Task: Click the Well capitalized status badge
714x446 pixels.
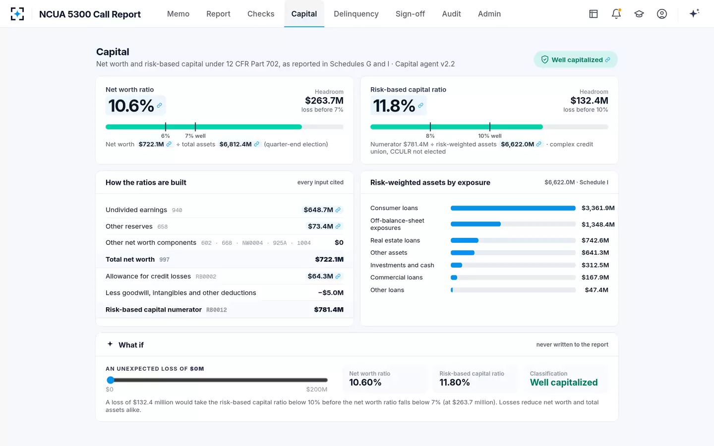Action: tap(576, 59)
